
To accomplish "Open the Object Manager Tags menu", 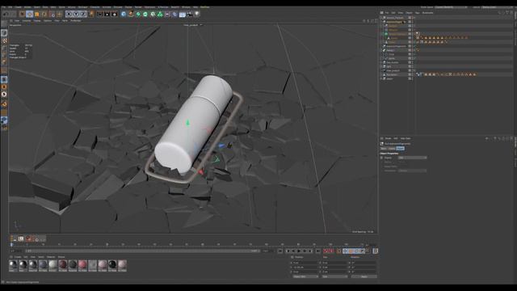I will 417,13.
